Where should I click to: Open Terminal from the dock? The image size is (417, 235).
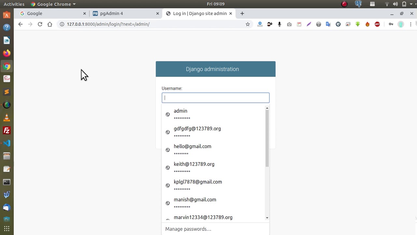click(7, 182)
